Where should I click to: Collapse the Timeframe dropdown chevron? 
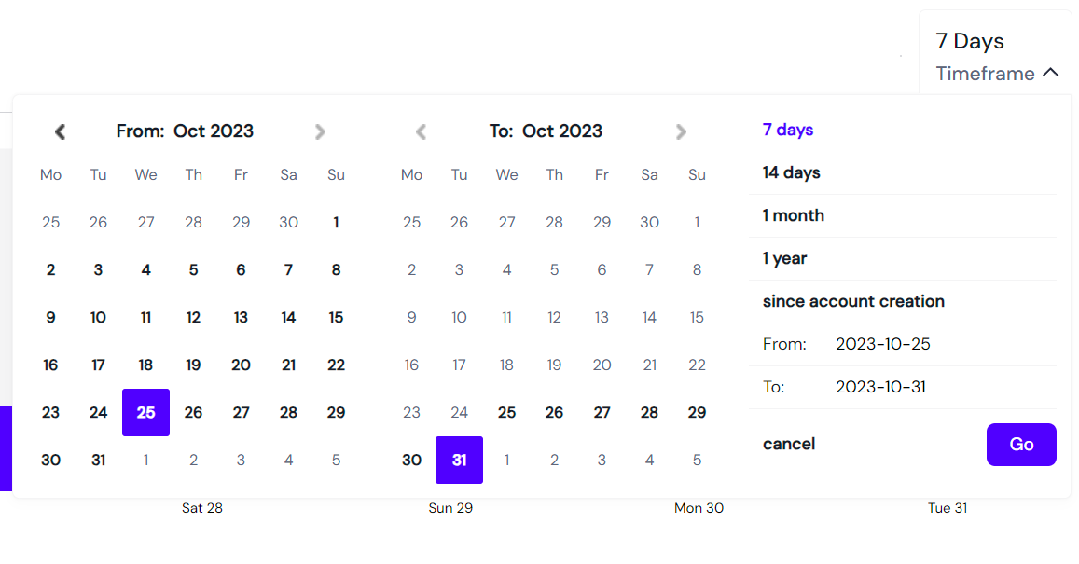(1050, 72)
